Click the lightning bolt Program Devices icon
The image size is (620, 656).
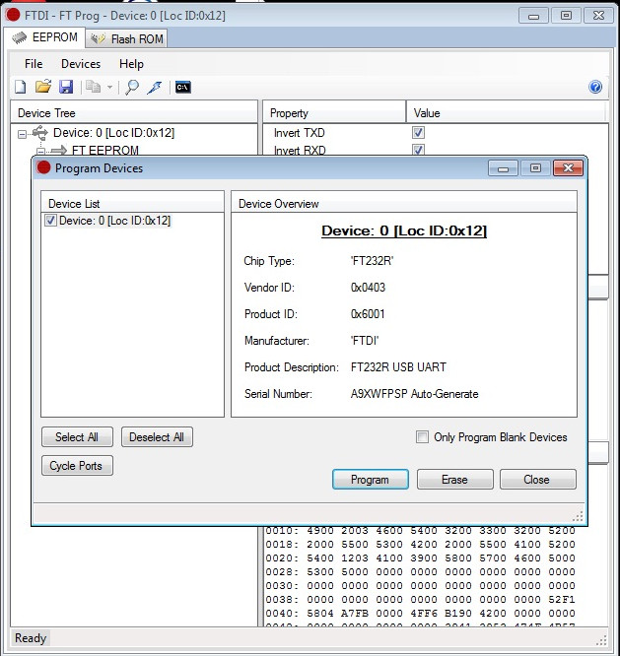(154, 87)
